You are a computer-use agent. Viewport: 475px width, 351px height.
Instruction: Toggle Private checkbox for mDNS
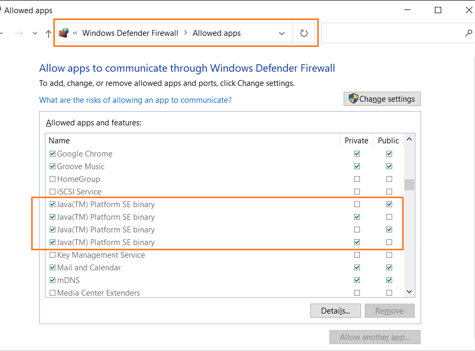click(357, 280)
